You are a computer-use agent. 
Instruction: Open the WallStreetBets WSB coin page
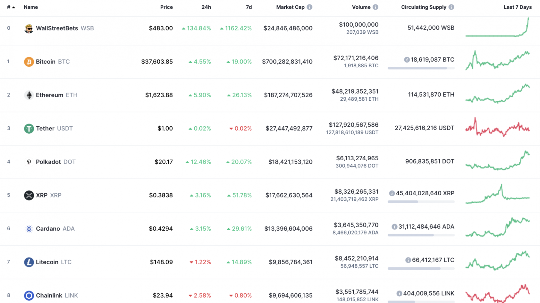pyautogui.click(x=65, y=28)
